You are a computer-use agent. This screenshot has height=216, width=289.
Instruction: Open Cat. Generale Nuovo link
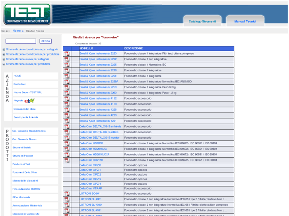[x=24, y=139]
